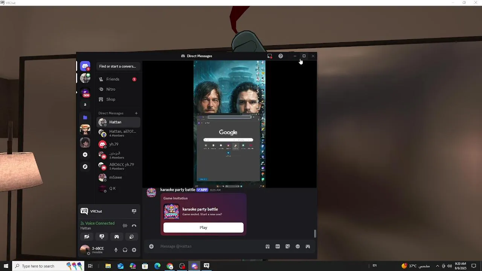The width and height of the screenshot is (482, 271).
Task: Open Task View on taskbar
Action: [90, 266]
